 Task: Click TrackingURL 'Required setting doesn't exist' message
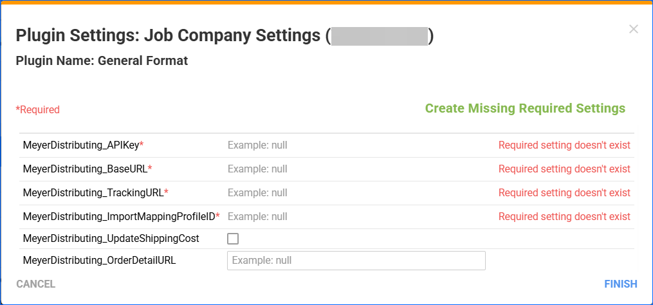pos(564,193)
